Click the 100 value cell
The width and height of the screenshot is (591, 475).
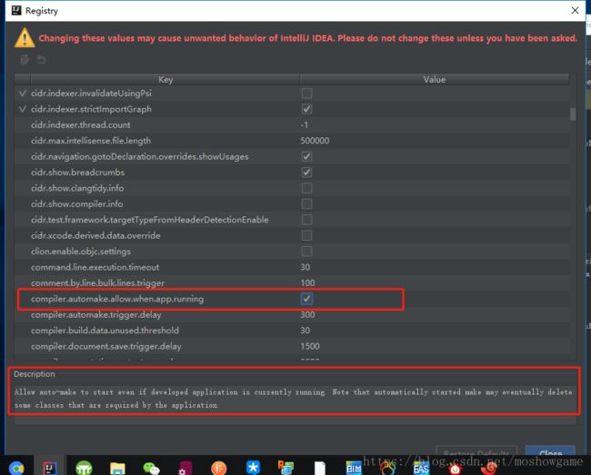(x=307, y=282)
